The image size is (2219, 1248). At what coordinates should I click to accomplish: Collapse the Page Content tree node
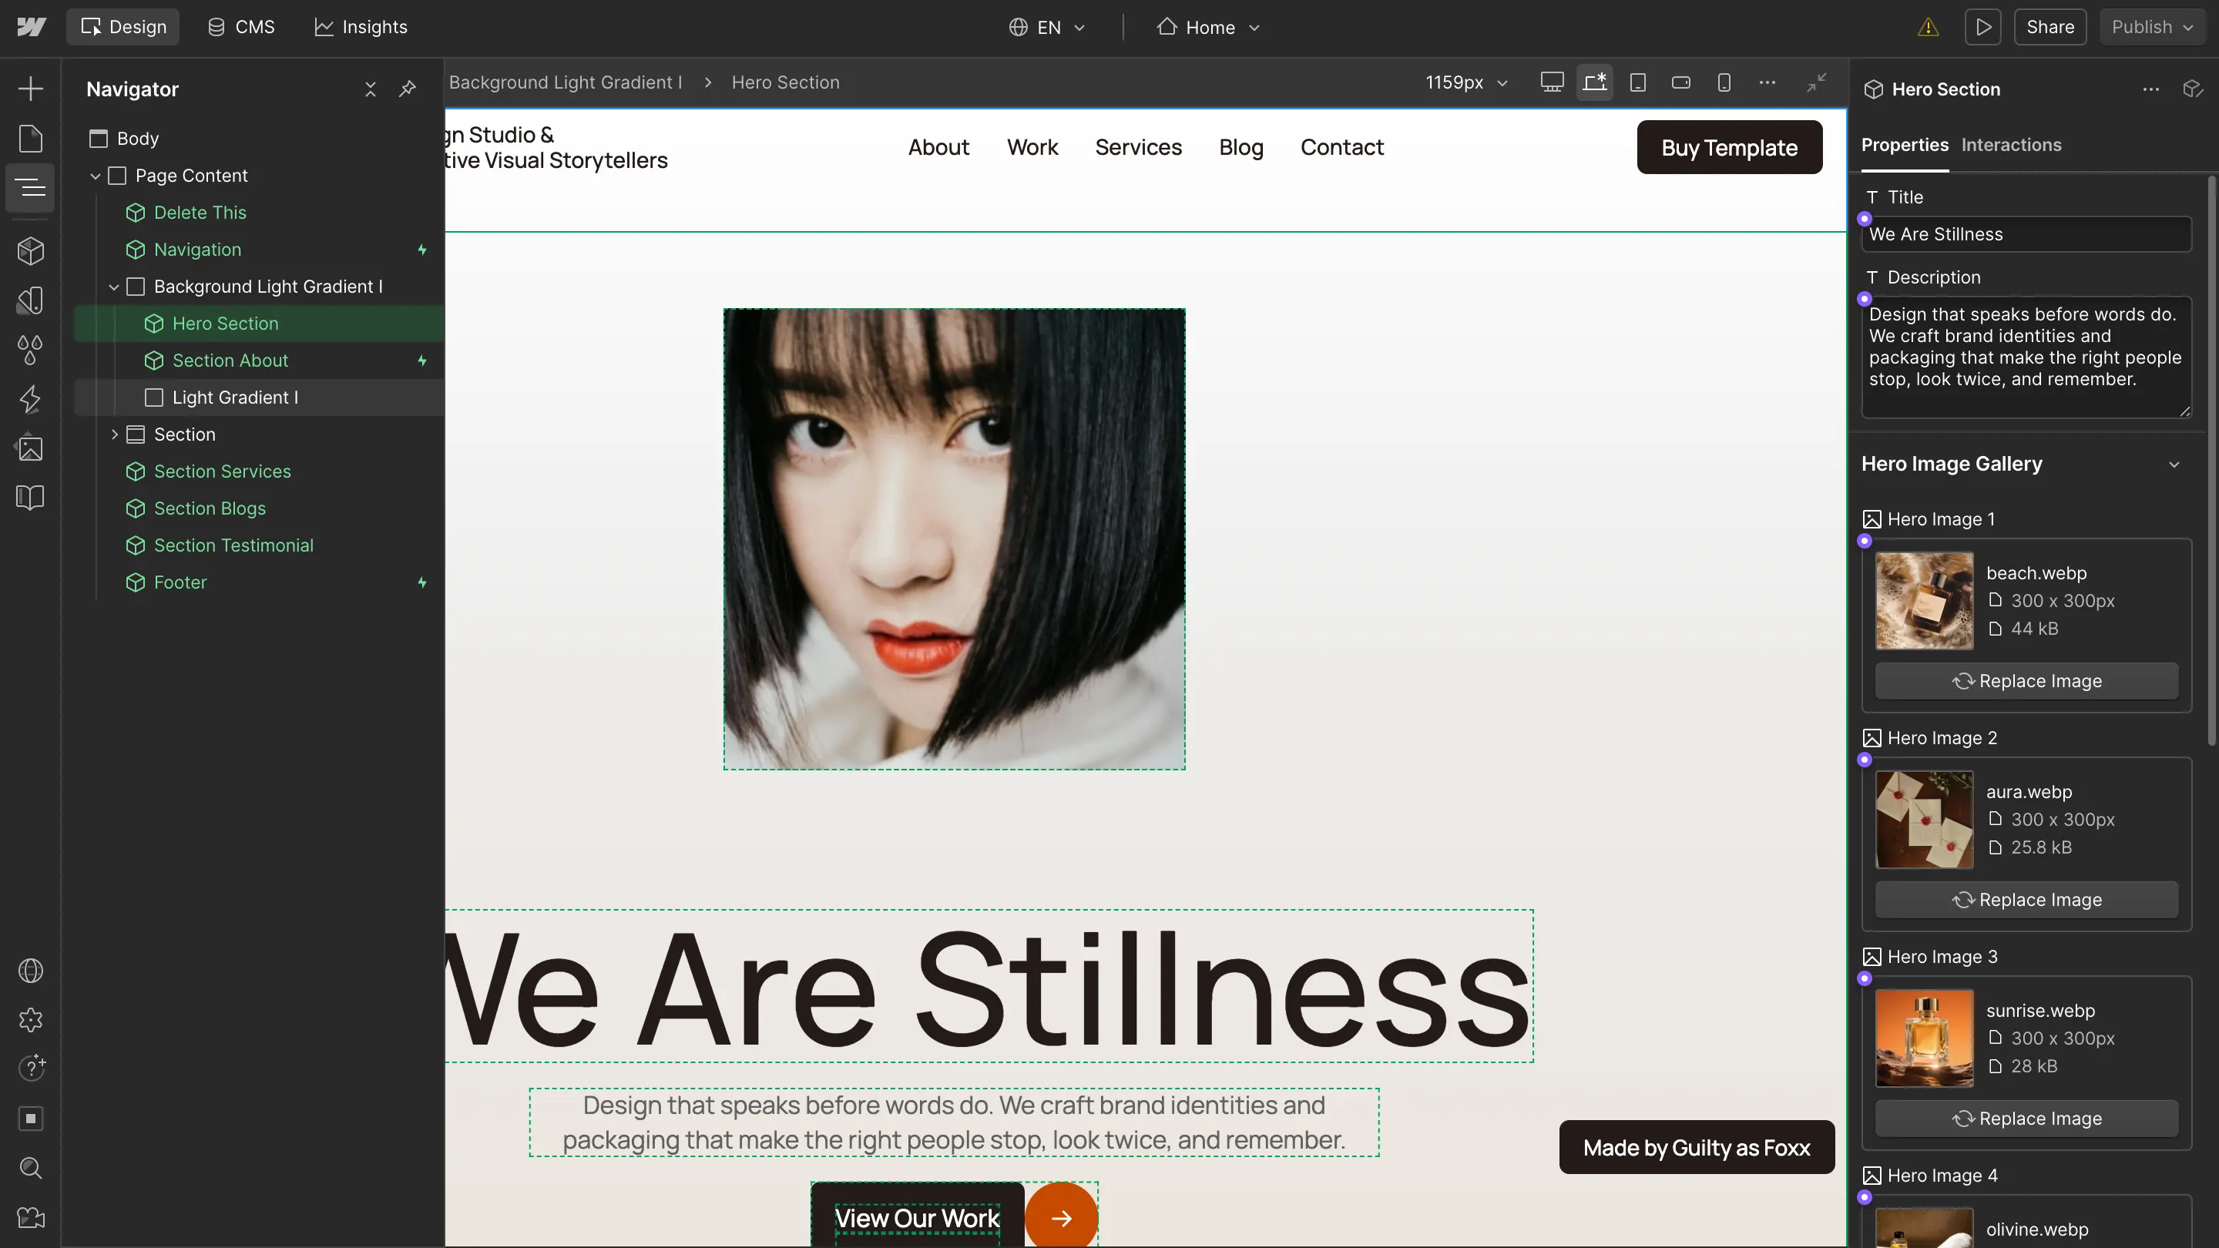(x=95, y=176)
